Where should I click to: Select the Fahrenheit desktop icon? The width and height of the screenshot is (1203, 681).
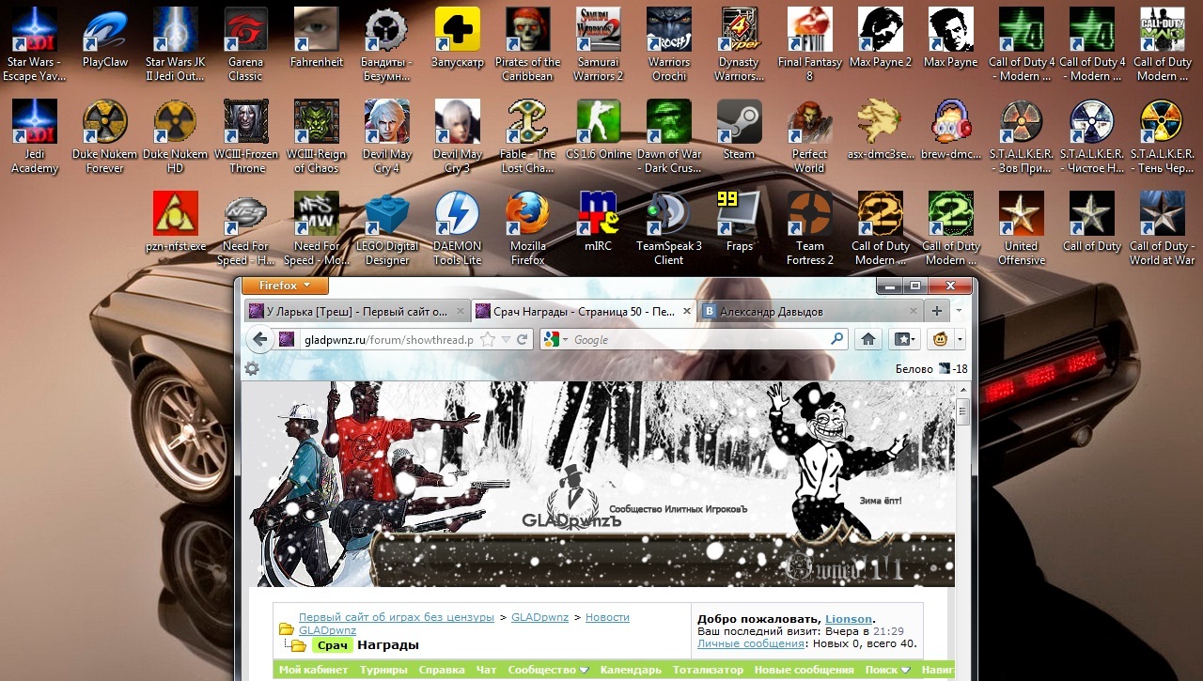[x=317, y=39]
